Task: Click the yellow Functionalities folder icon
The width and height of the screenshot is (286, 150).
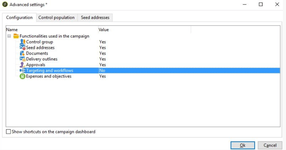Action: tap(16, 36)
